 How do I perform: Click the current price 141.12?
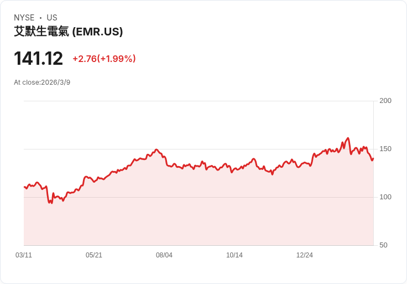[x=38, y=59]
